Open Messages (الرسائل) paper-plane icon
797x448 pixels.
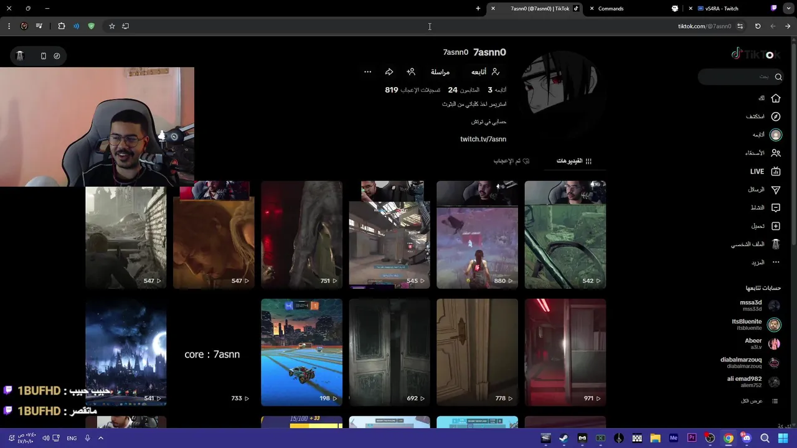click(x=776, y=190)
